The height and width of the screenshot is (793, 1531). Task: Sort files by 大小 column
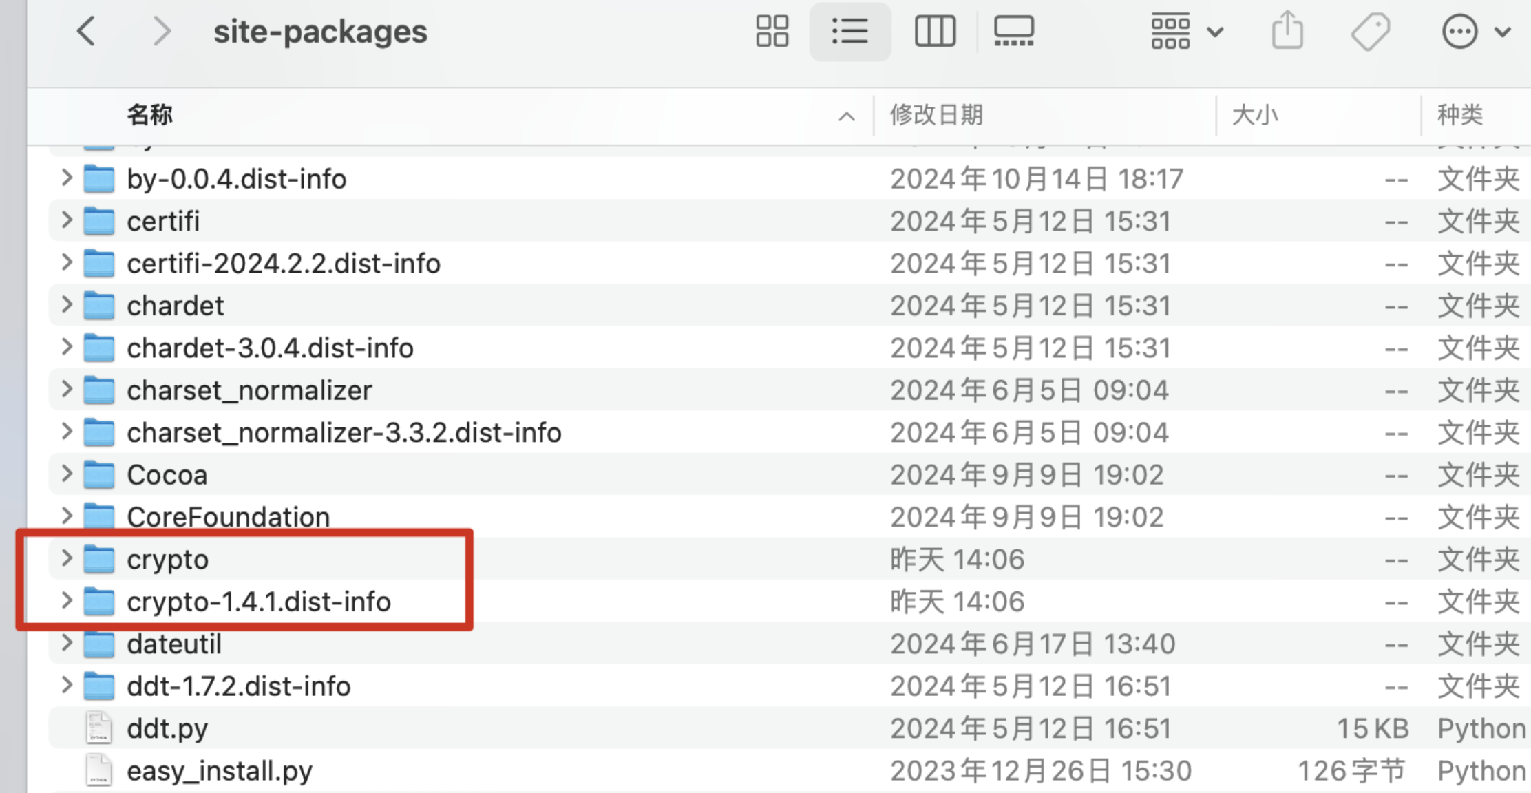pyautogui.click(x=1255, y=114)
